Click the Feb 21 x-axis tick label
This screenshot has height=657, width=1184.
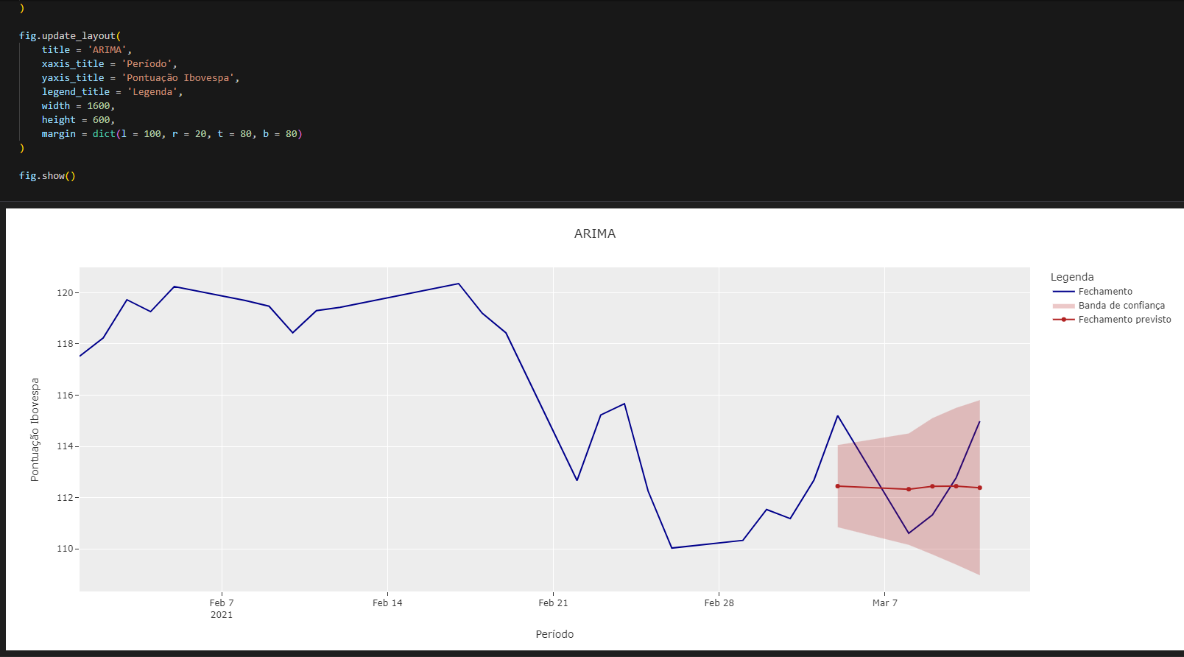click(553, 603)
